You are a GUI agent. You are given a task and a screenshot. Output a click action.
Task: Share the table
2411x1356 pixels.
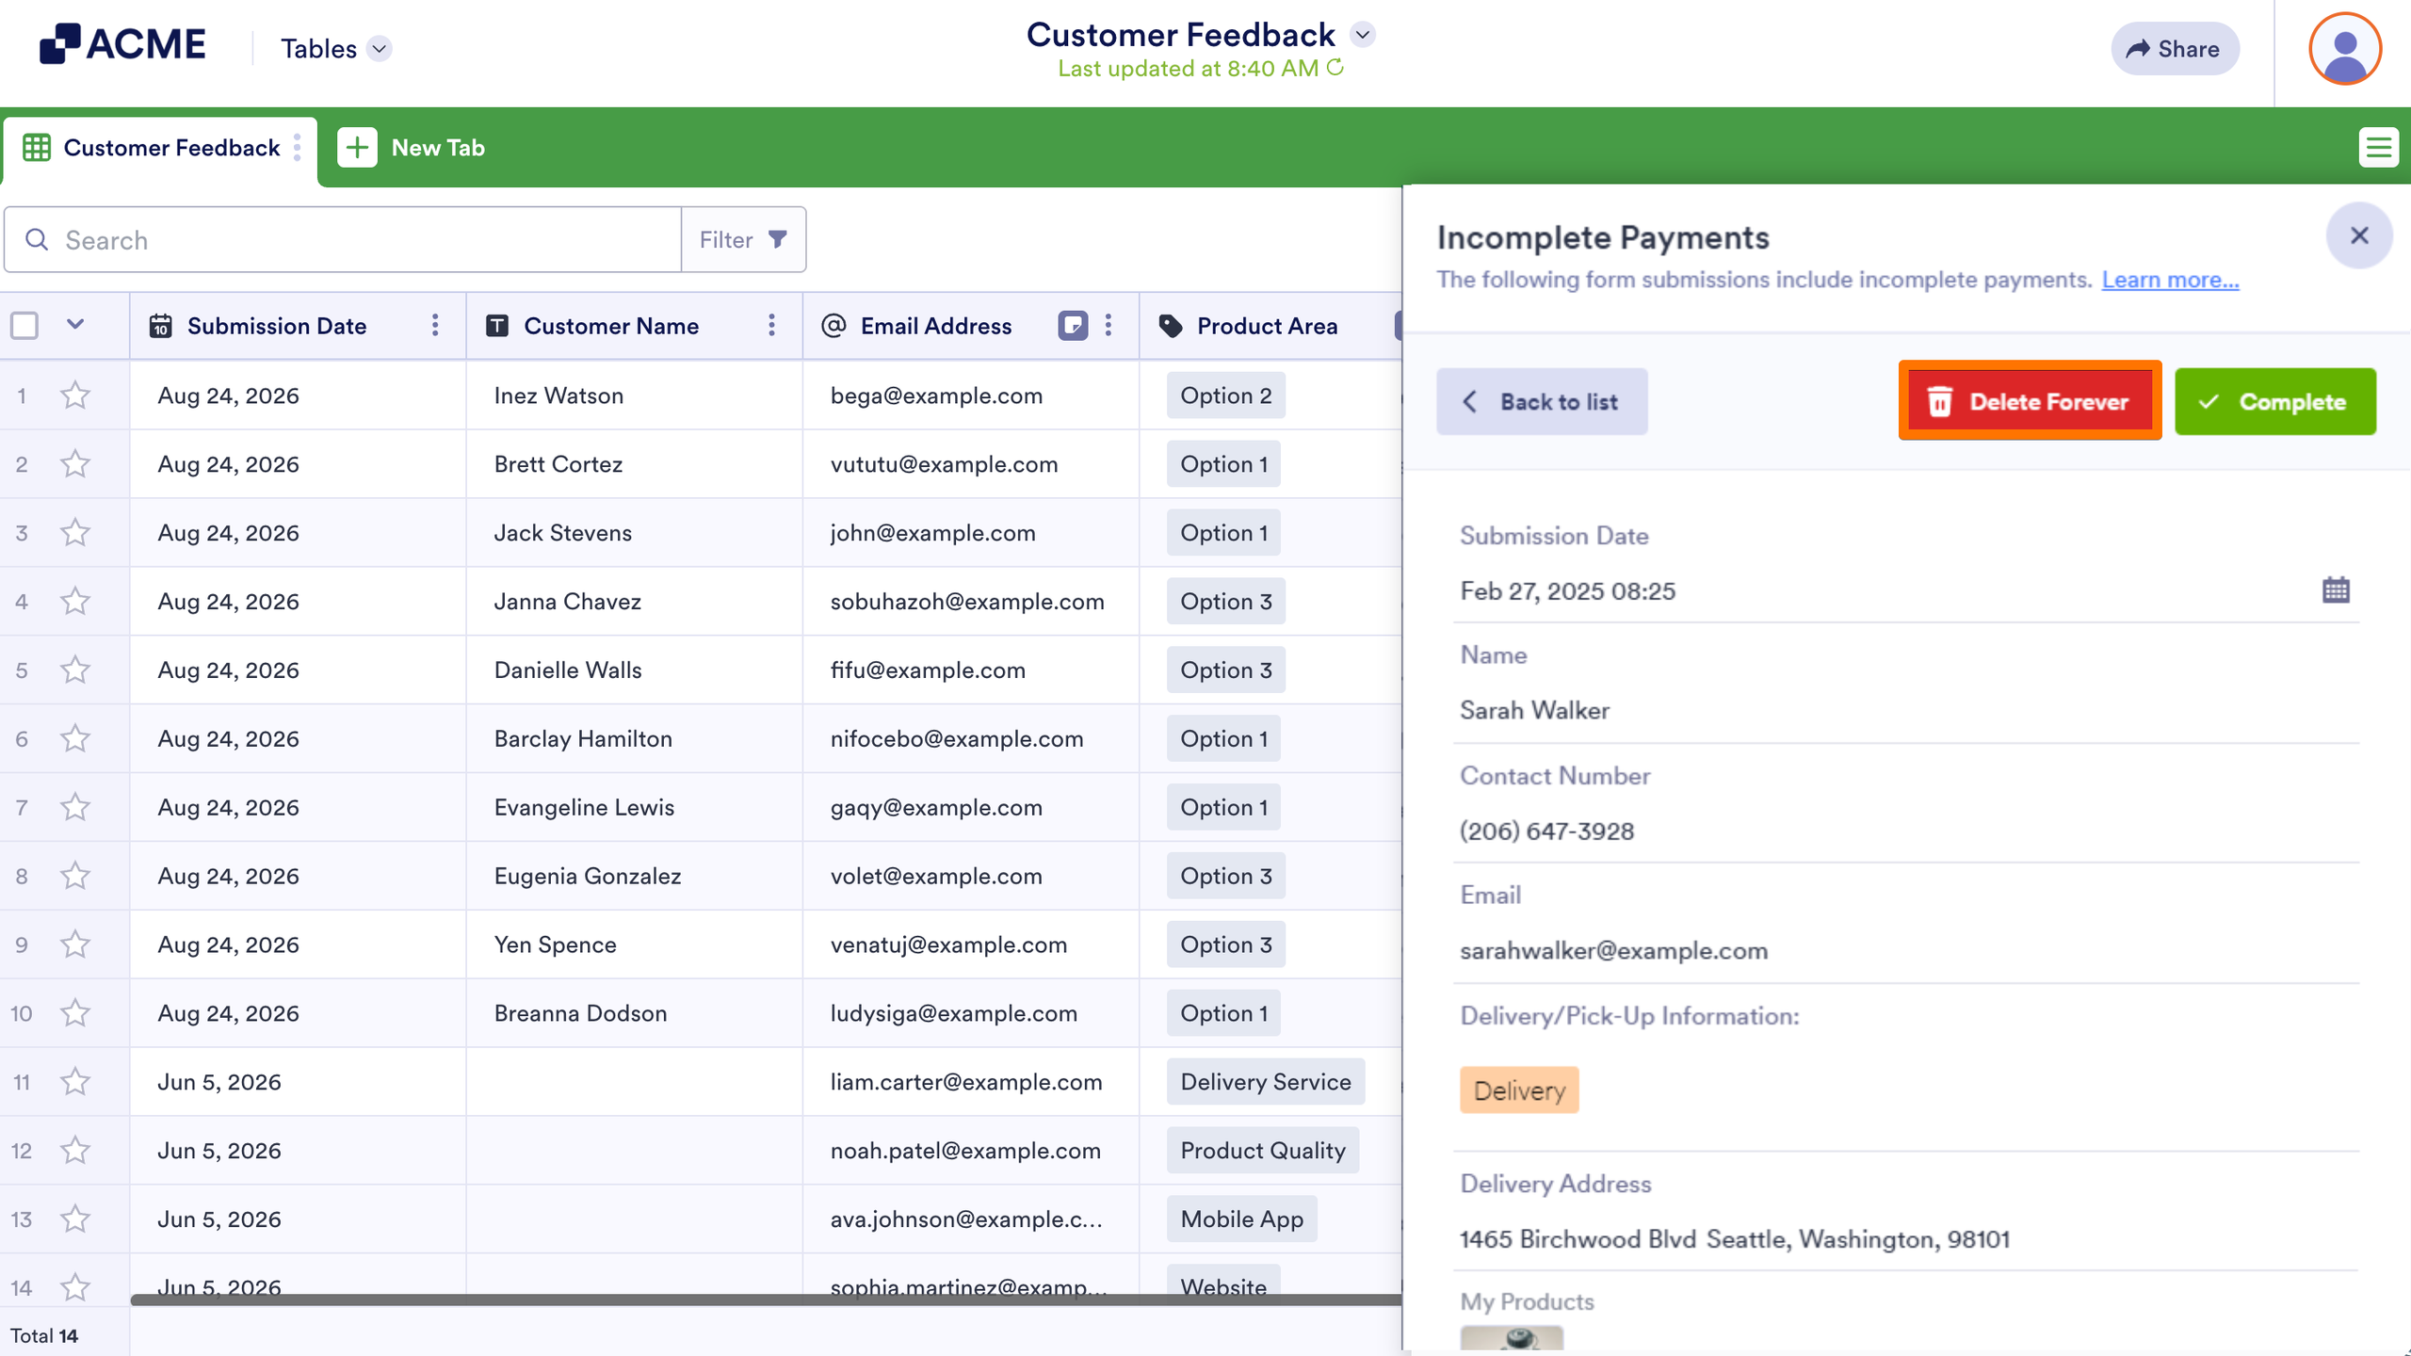pyautogui.click(x=2175, y=49)
